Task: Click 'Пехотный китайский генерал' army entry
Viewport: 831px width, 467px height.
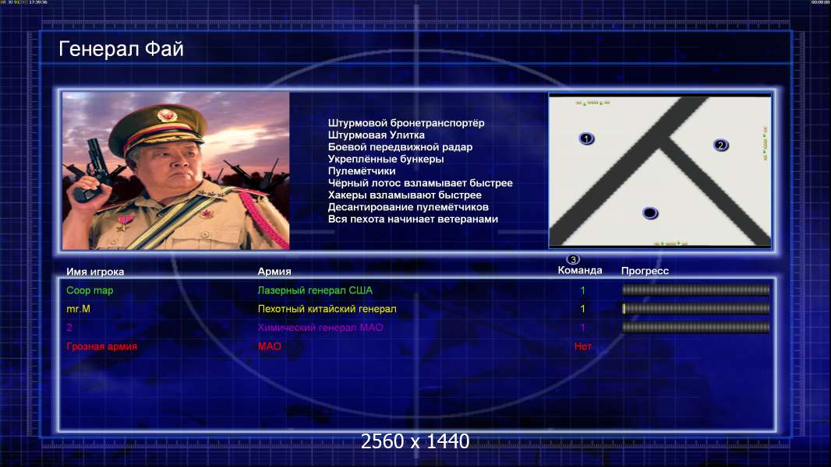Action: click(327, 309)
